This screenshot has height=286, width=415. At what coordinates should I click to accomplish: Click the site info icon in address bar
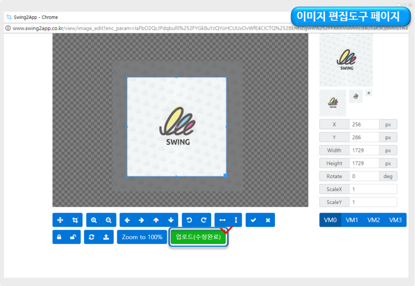tap(8, 28)
